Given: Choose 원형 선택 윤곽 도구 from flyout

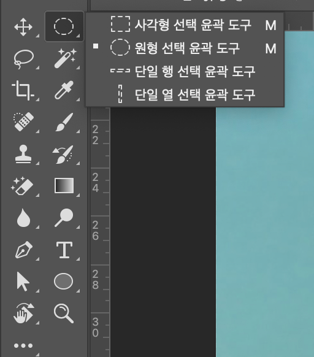Looking at the screenshot, I should pos(185,48).
